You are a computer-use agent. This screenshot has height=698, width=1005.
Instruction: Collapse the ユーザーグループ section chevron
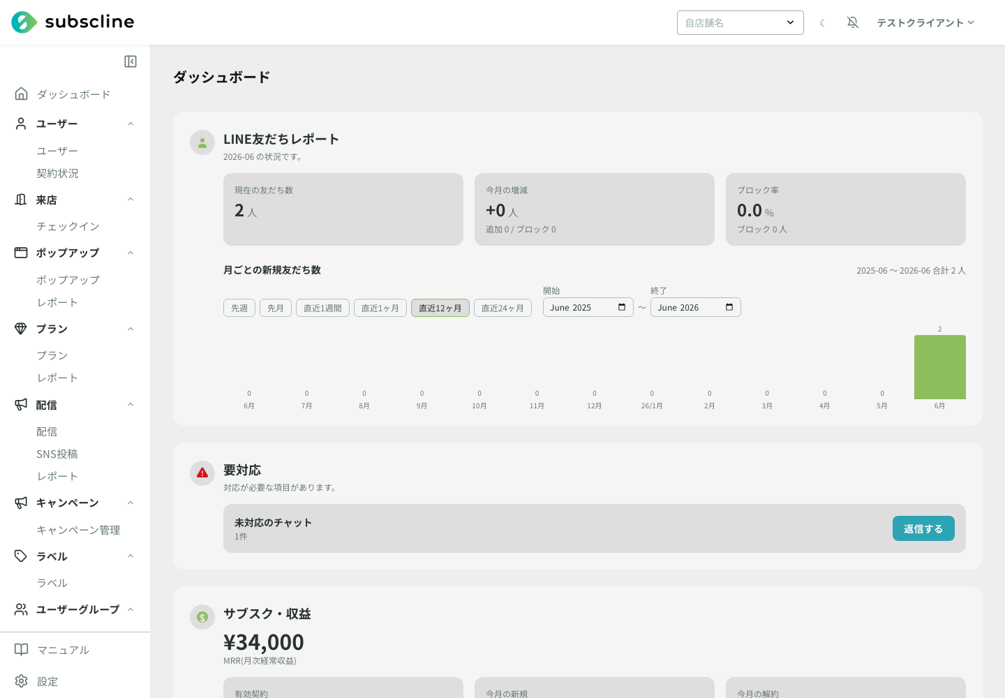(x=131, y=609)
